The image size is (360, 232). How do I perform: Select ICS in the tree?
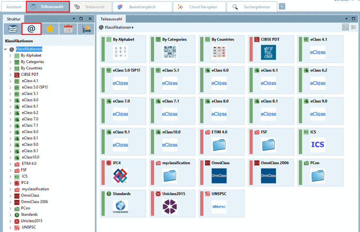point(24,176)
